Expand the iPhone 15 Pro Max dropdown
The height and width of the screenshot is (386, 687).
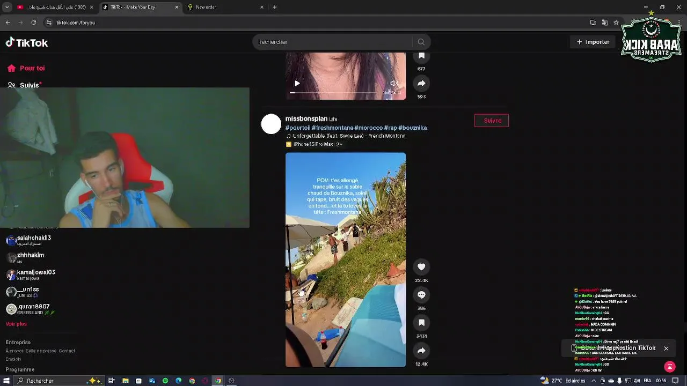[x=315, y=144]
